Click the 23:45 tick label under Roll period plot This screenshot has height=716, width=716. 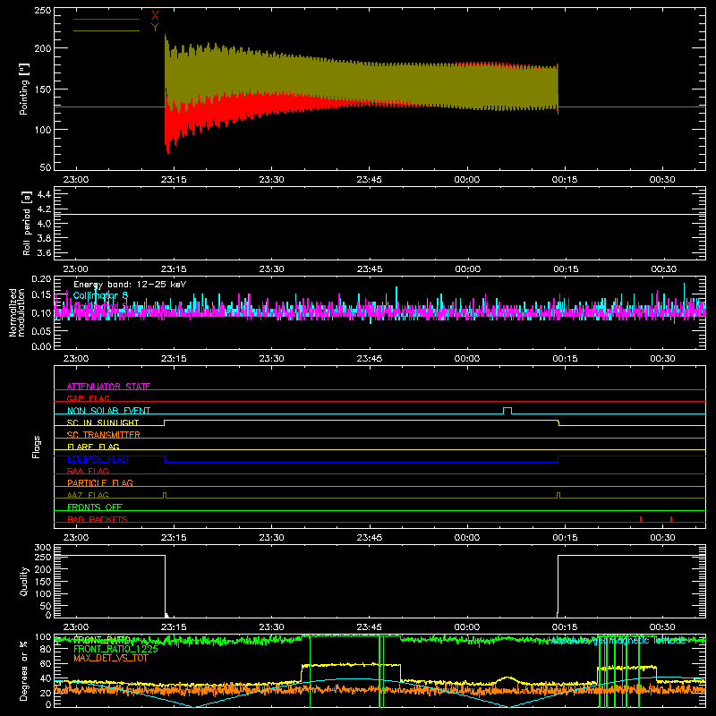[370, 269]
